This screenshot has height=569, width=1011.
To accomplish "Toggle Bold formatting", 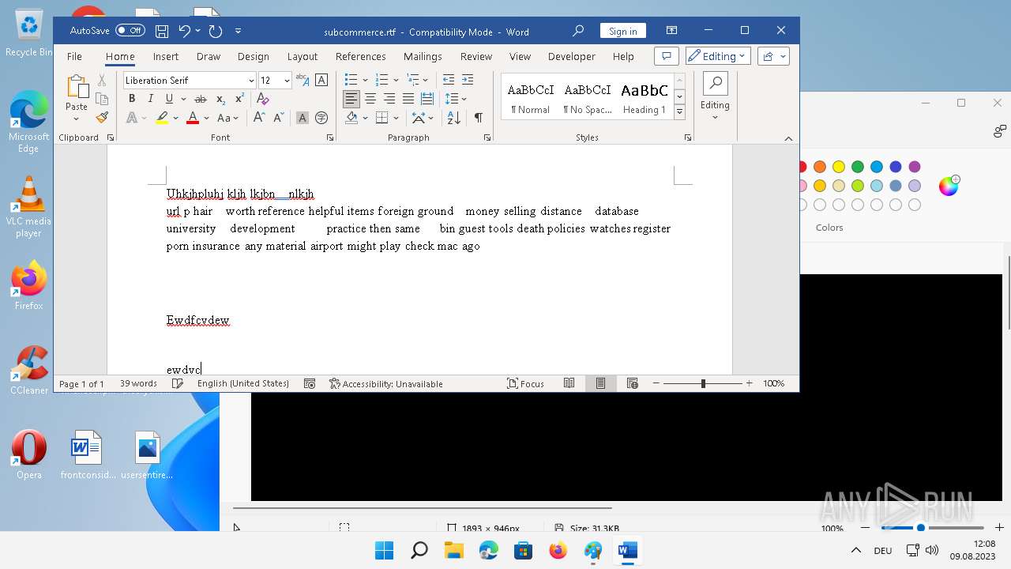I will (132, 99).
